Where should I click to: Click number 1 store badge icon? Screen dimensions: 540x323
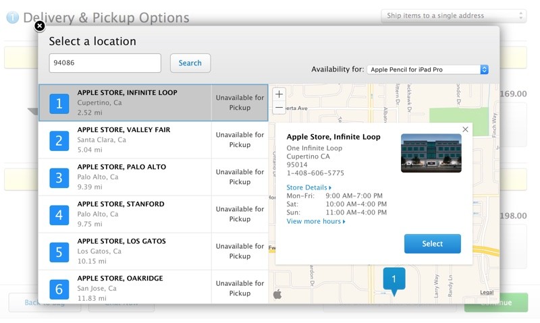[x=59, y=104]
